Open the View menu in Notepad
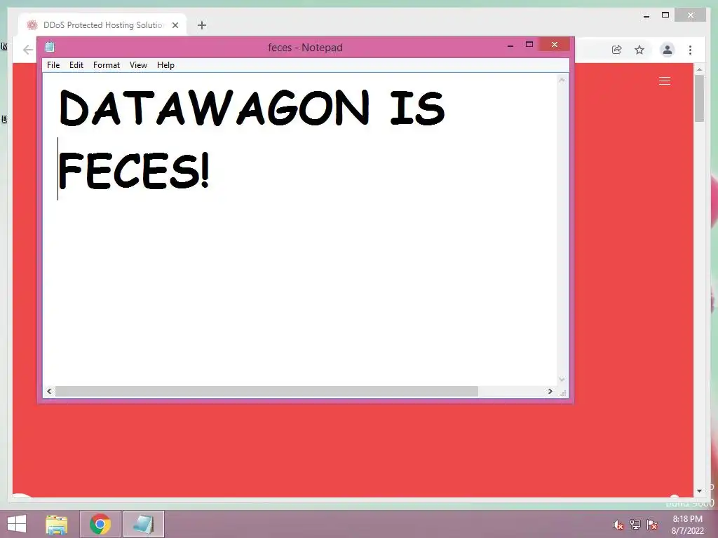The image size is (718, 538). pos(138,65)
